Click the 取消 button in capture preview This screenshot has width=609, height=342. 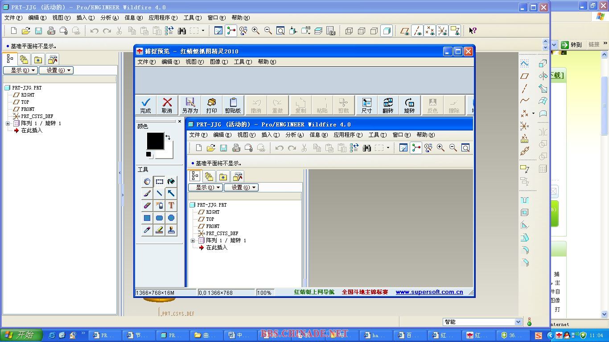[x=167, y=105]
